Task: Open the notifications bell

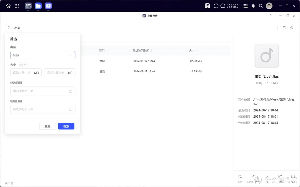Action: (x=253, y=6)
